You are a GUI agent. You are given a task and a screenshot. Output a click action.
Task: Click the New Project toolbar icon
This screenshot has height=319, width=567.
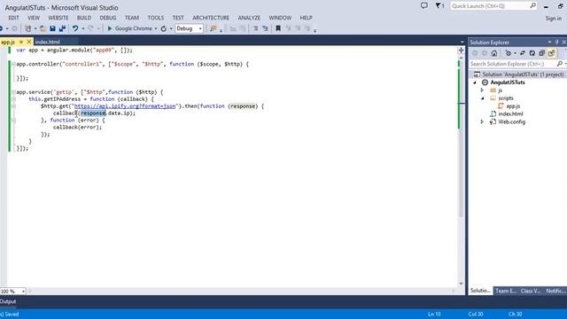27,28
